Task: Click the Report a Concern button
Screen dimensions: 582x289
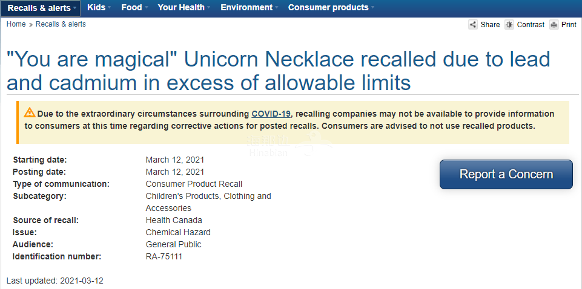Action: point(506,175)
